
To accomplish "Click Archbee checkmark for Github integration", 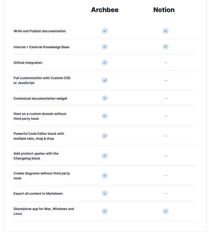I will coord(105,62).
